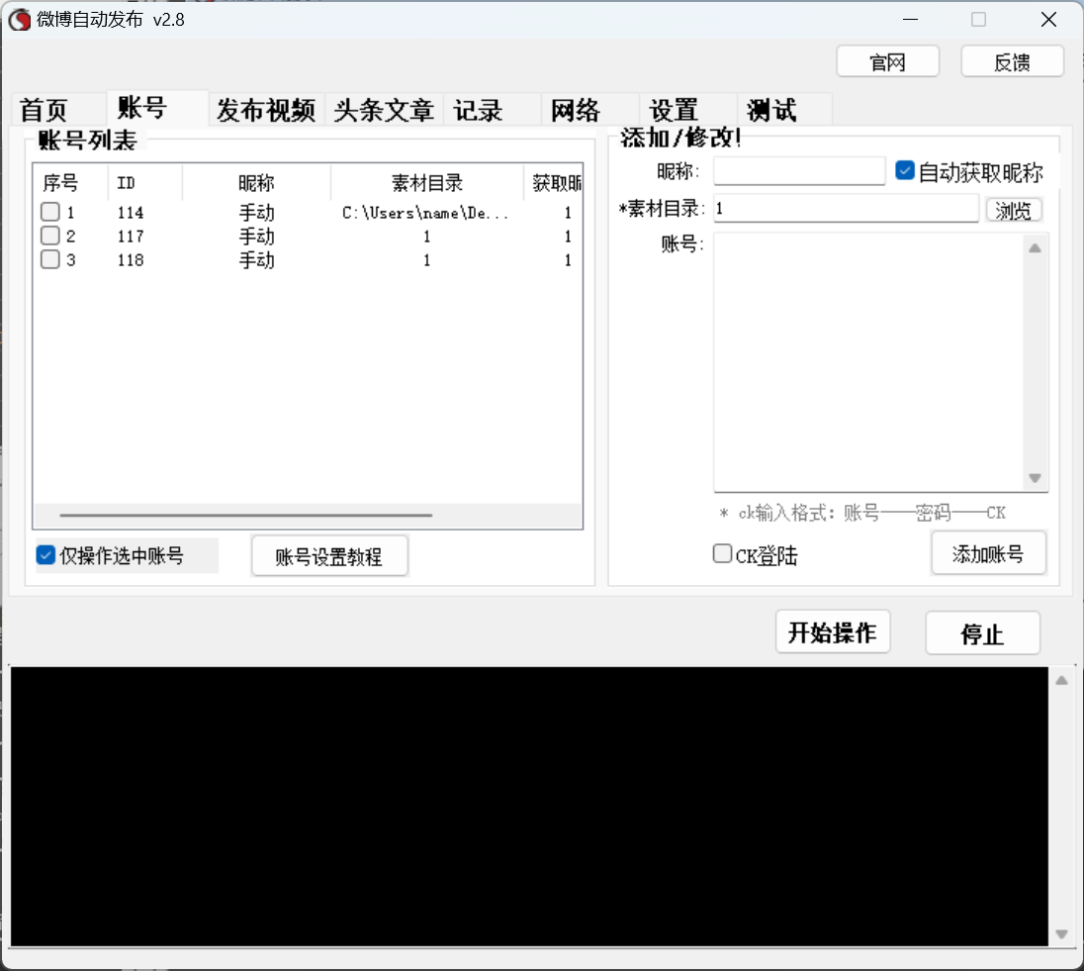Image resolution: width=1084 pixels, height=971 pixels.
Task: Click the account list horizontal scrollbar
Action: click(245, 515)
